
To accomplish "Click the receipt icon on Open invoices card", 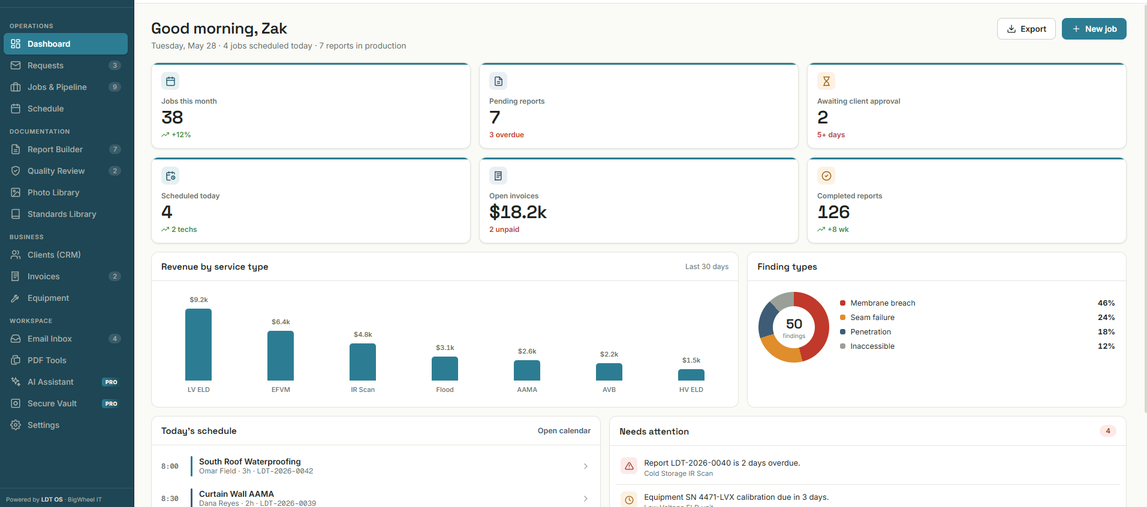I will point(498,176).
